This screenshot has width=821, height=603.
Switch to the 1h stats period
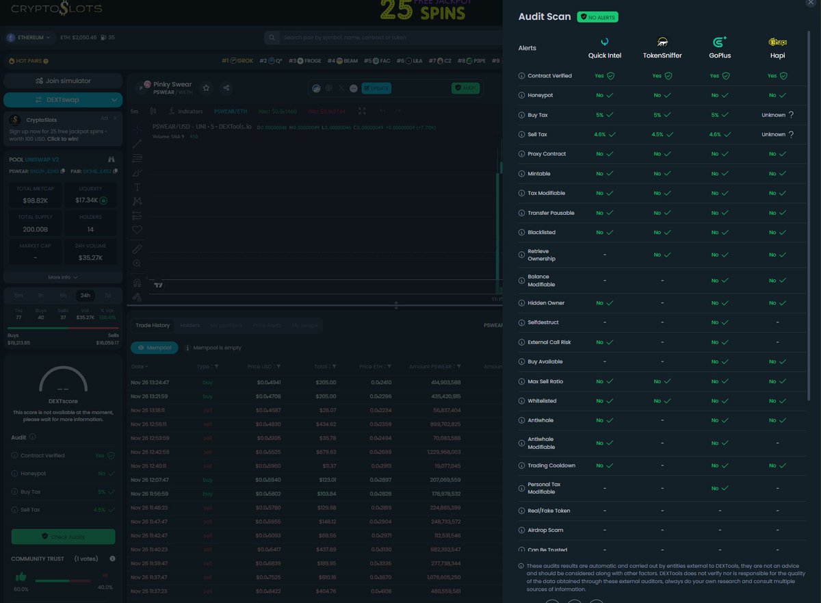tap(41, 296)
